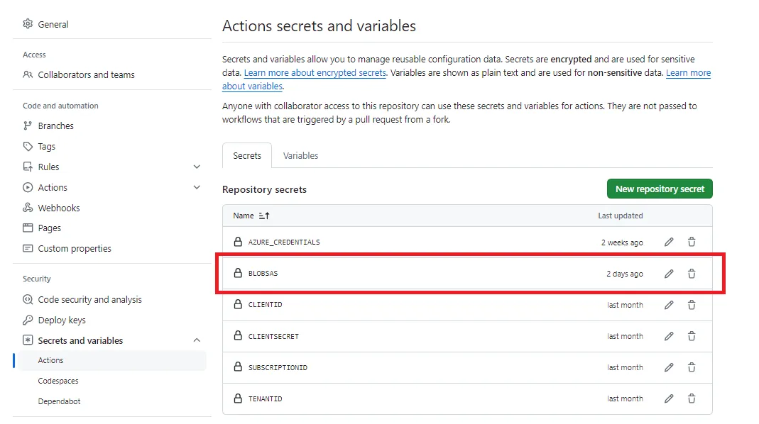Edit the CLIENTID secret with pencil icon
The width and height of the screenshot is (759, 424).
click(x=669, y=305)
